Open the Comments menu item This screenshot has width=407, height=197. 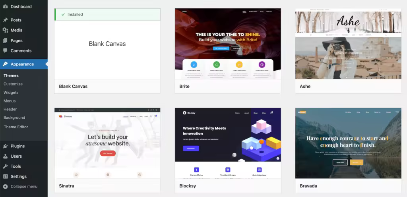[24, 50]
